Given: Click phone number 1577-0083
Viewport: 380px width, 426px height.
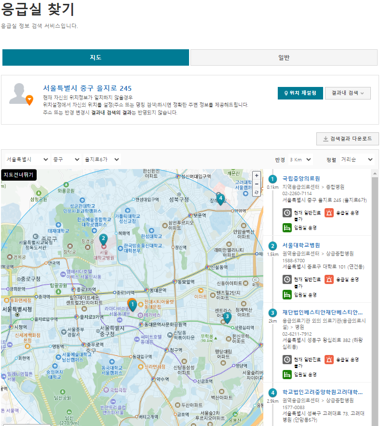Looking at the screenshot, I should pos(294,407).
